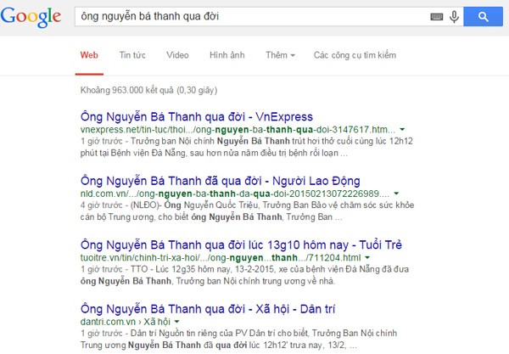Open the Dân trí result headline link
Viewport: 509px width, 354px height.
[208, 308]
